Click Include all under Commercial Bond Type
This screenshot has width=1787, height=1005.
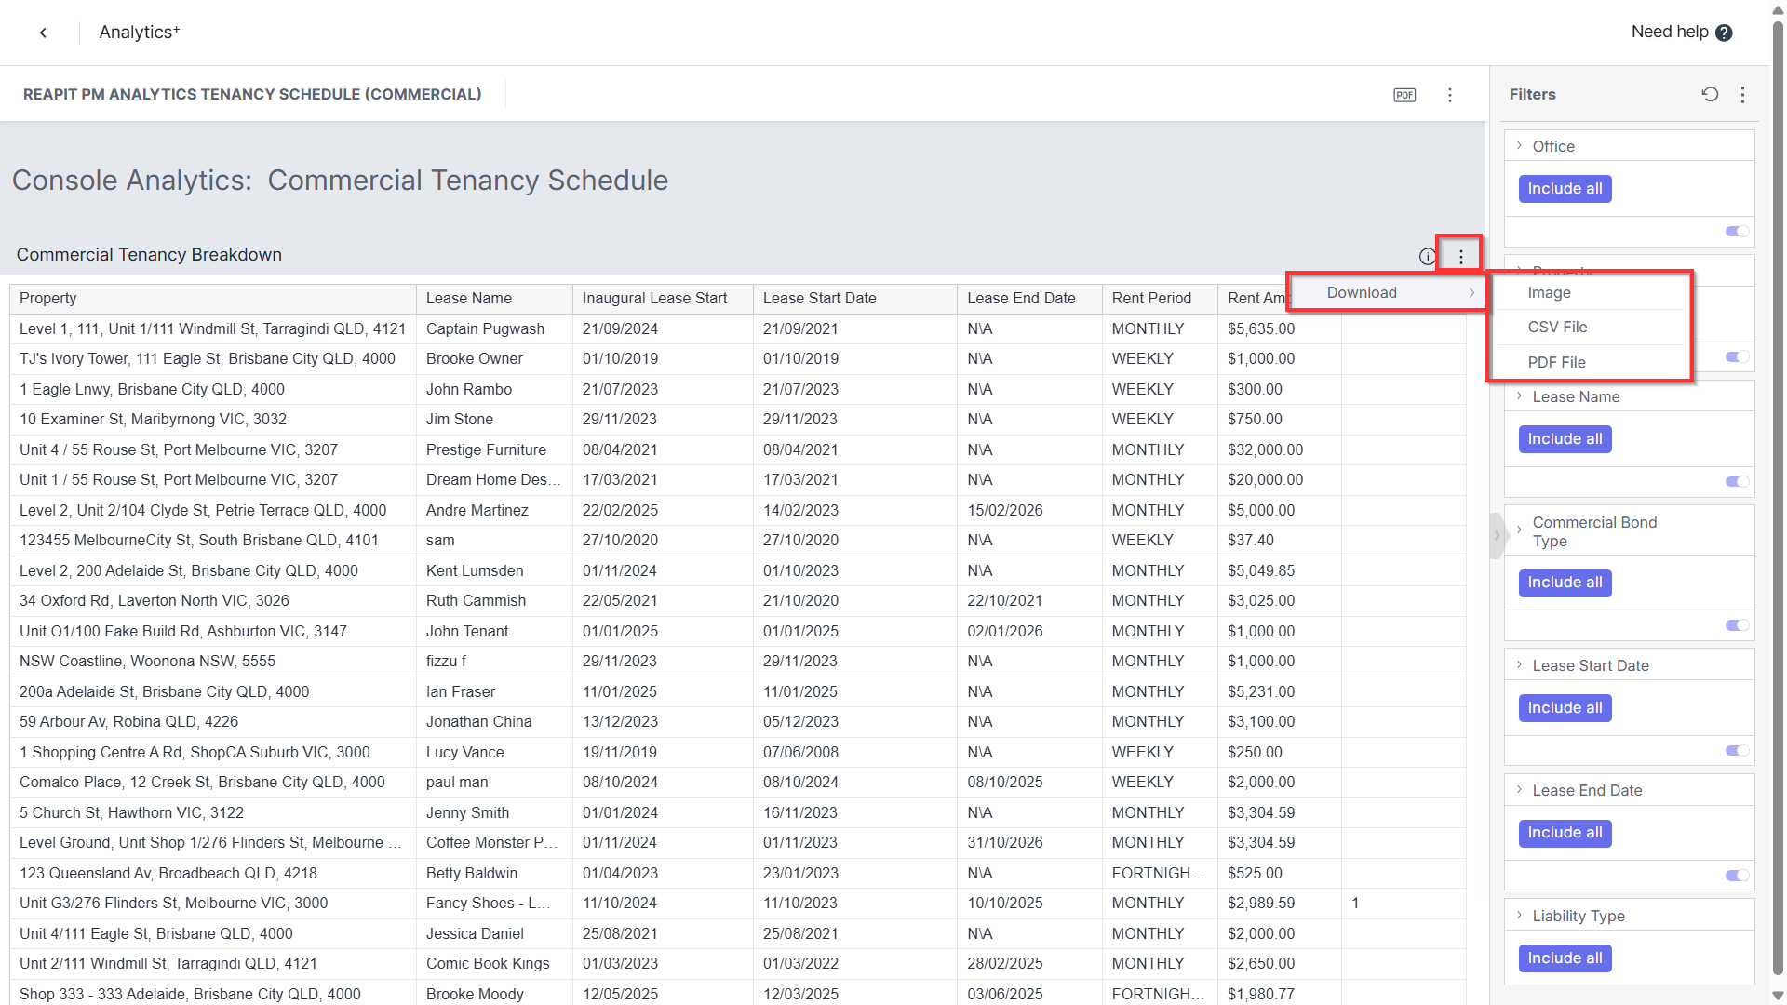1565,583
